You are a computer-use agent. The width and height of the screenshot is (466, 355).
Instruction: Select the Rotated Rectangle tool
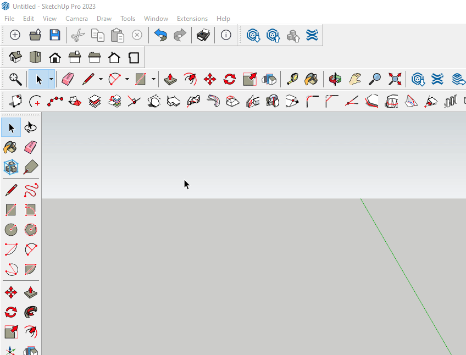tap(30, 210)
